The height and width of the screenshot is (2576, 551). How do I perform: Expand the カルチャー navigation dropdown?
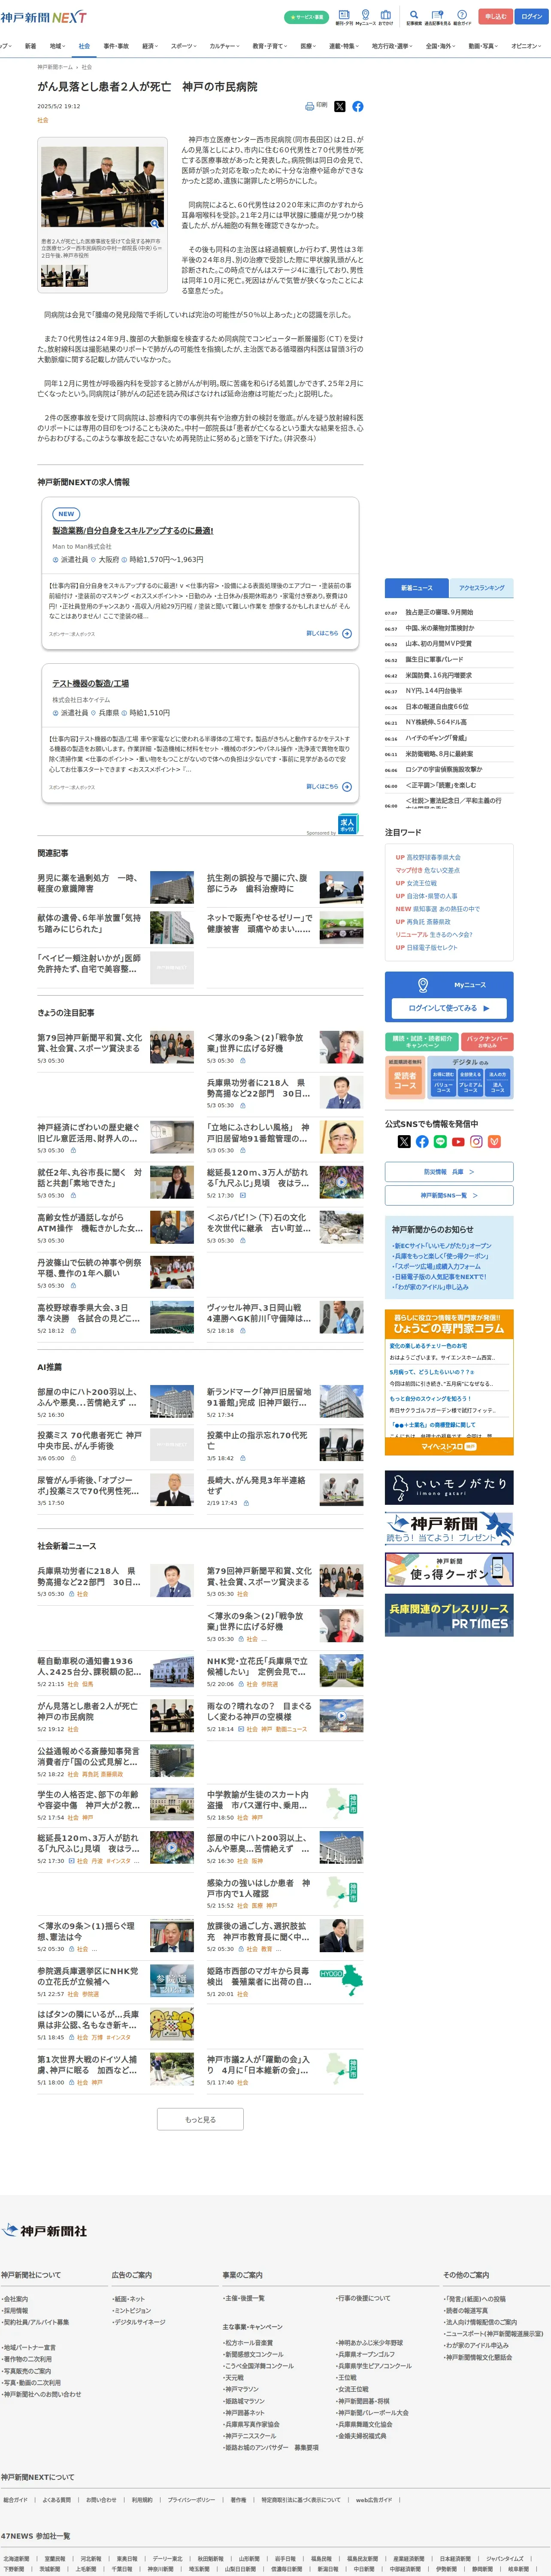[225, 46]
